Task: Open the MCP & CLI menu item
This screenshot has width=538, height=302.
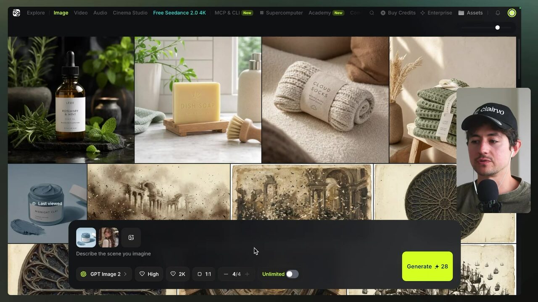Action: (234, 13)
